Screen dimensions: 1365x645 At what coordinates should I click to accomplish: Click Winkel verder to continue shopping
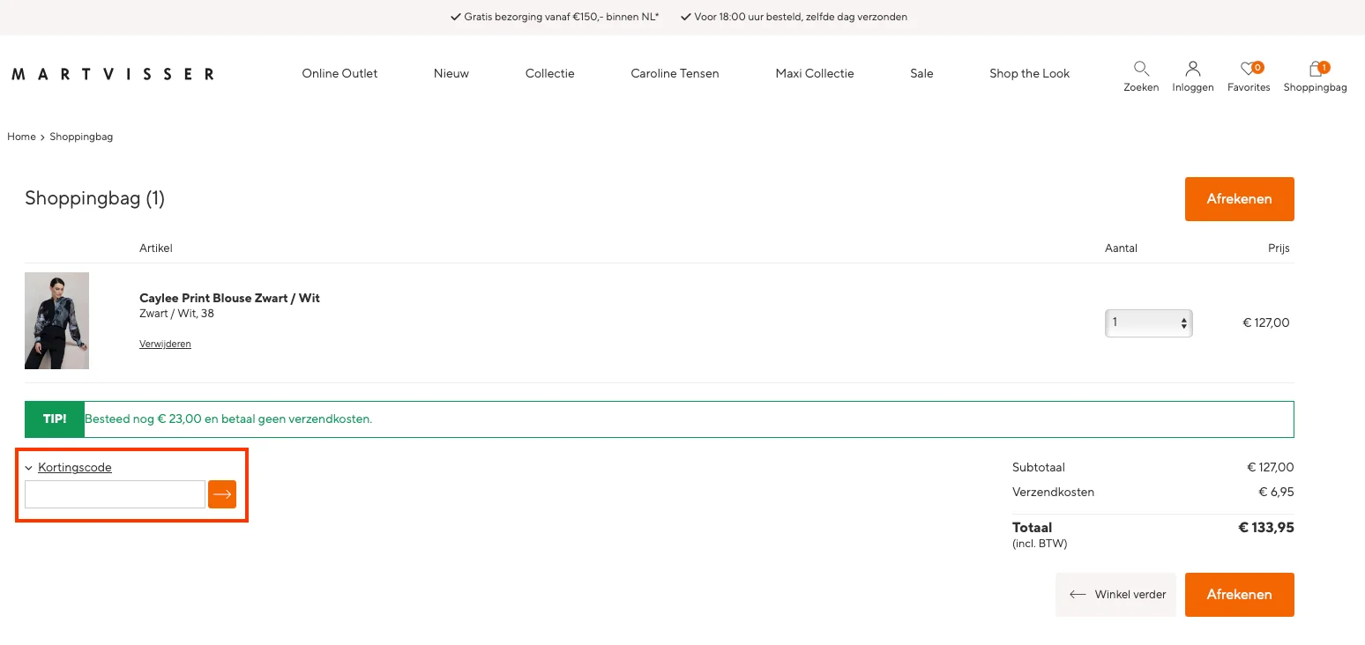(1115, 595)
